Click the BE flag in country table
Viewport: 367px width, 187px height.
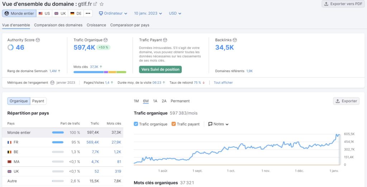(9, 152)
